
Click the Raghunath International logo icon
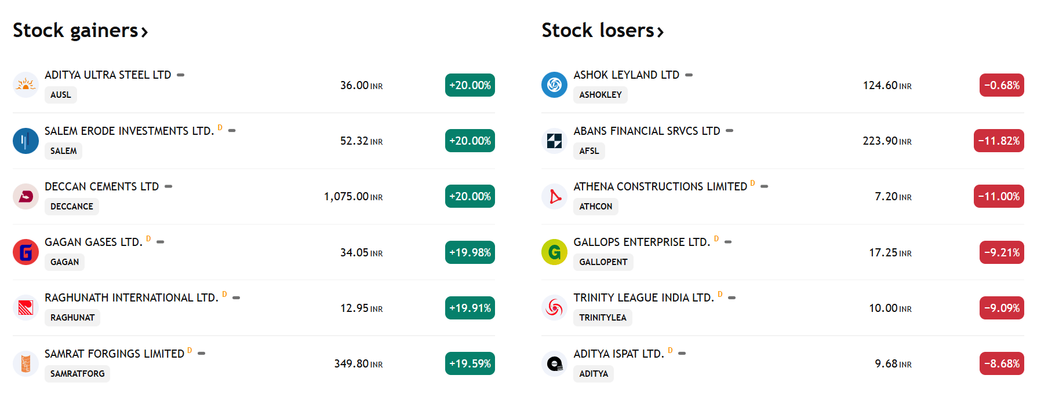26,308
